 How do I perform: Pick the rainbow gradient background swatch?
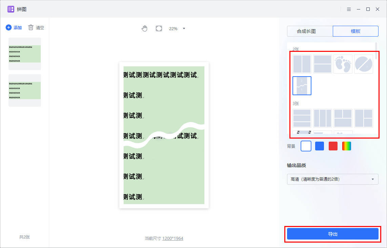[346, 146]
